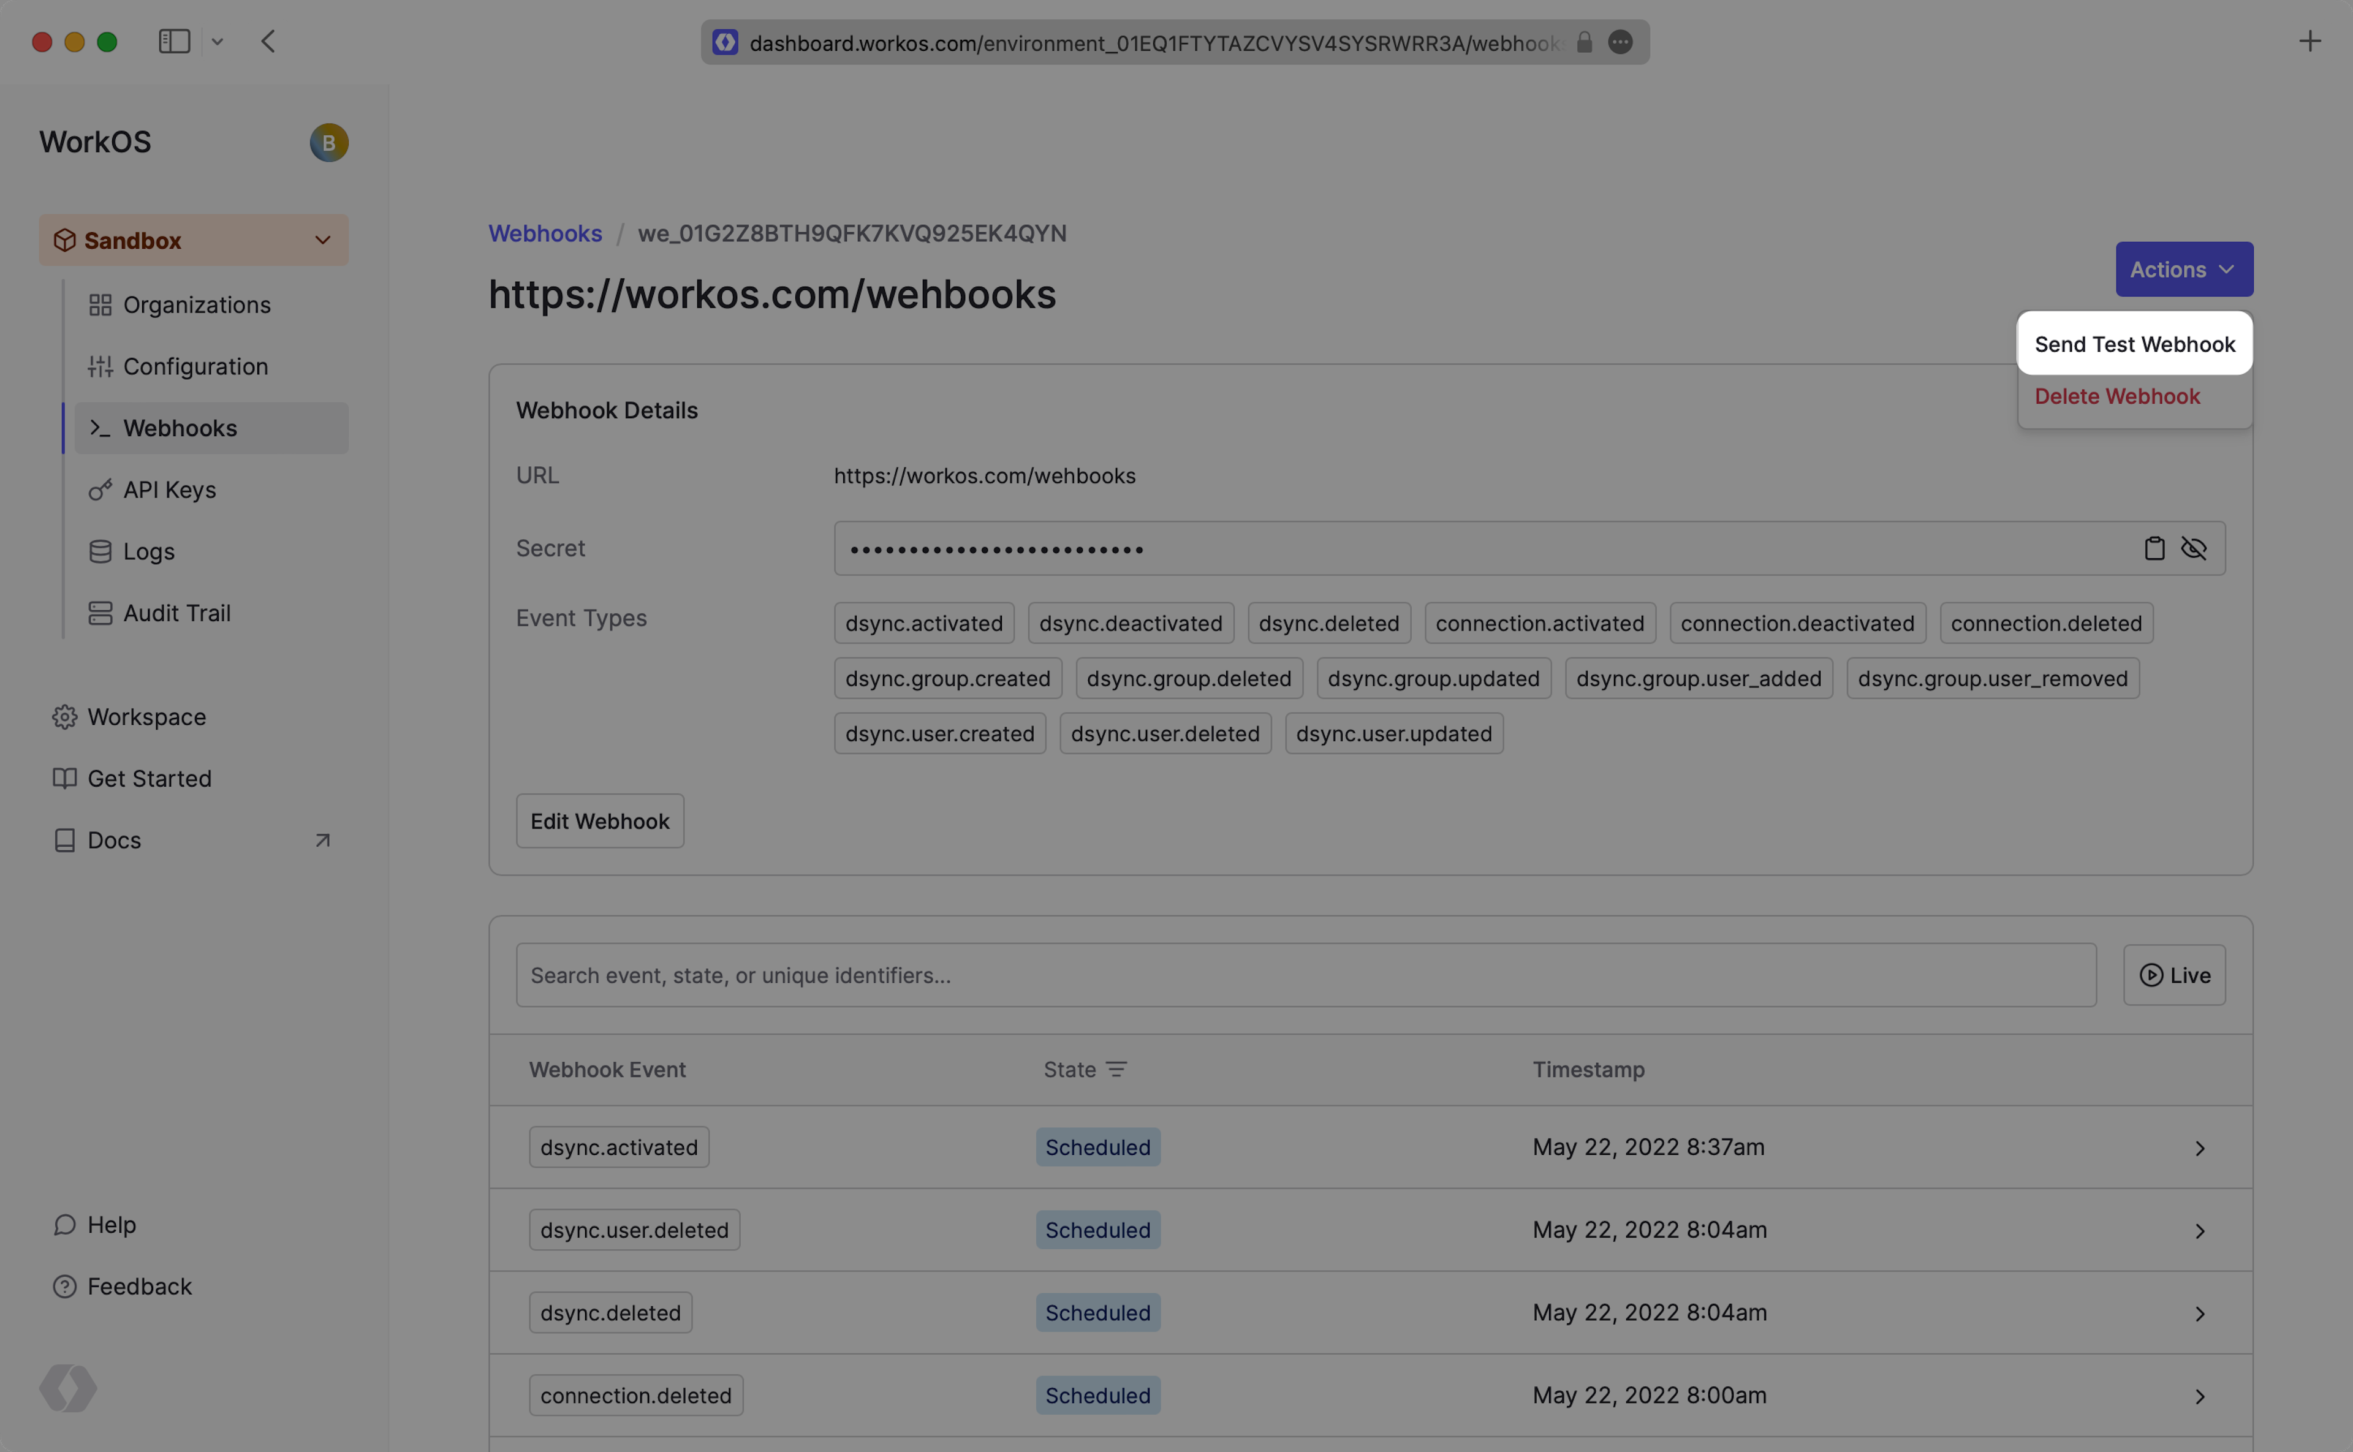Click the Edit Webhook button
The width and height of the screenshot is (2353, 1452).
click(x=601, y=821)
